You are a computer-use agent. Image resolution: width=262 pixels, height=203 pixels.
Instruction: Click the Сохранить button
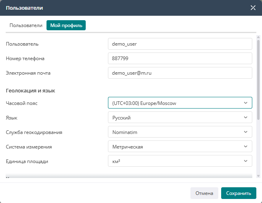tap(239, 193)
